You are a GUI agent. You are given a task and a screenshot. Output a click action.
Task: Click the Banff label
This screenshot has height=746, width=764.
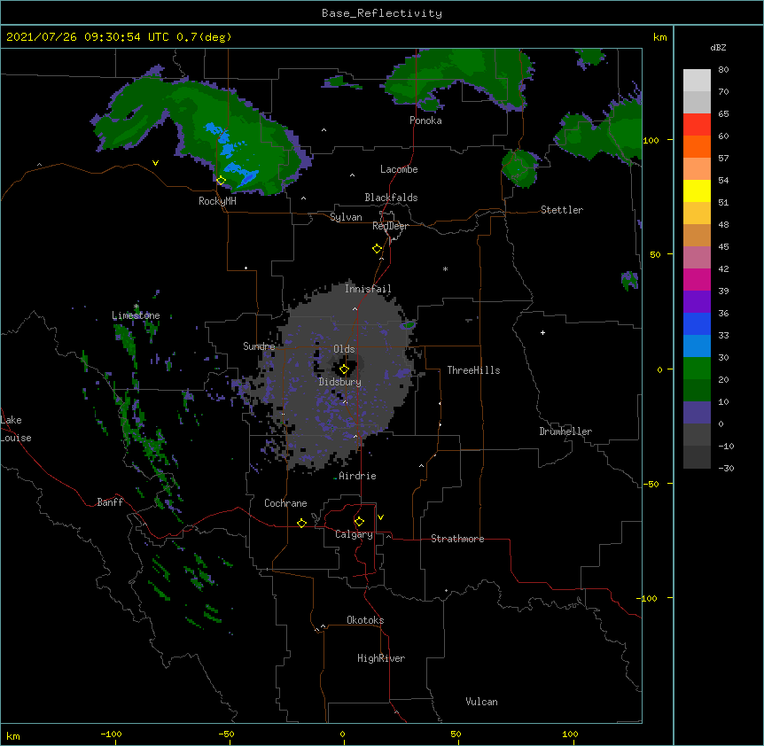tap(110, 502)
